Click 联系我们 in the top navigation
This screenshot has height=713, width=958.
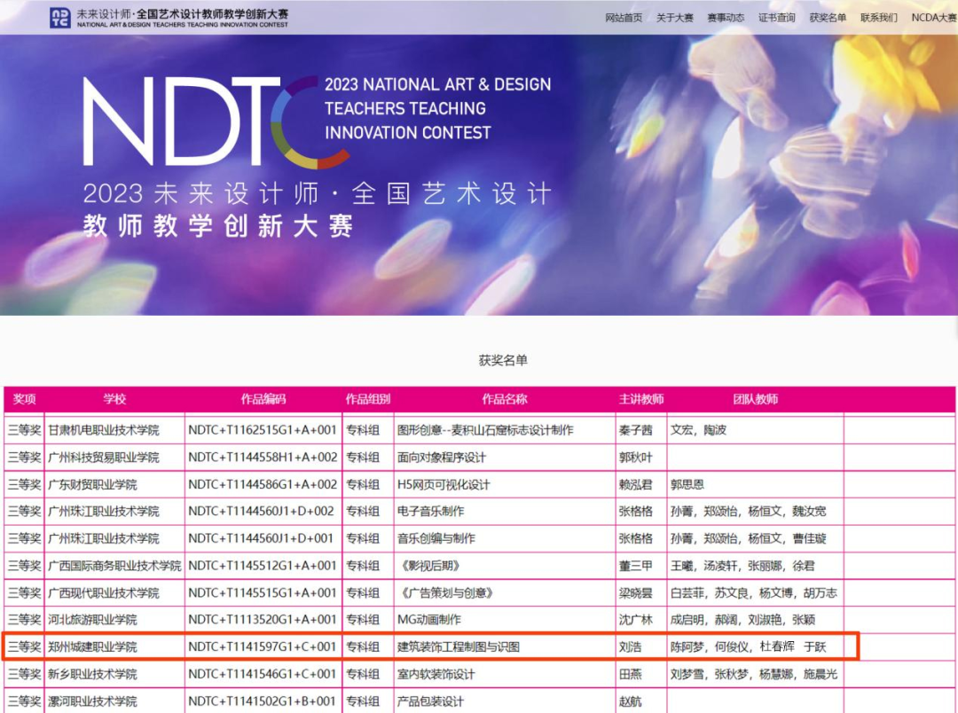878,18
